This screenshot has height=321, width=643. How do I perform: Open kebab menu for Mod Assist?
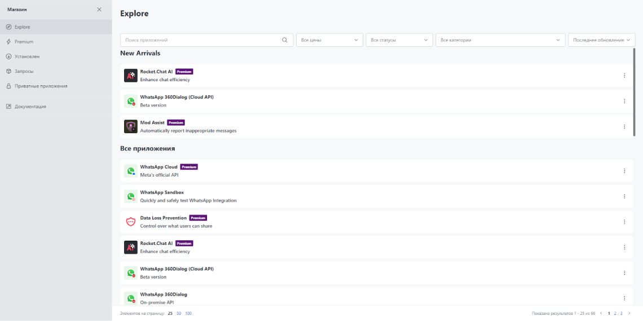(624, 126)
